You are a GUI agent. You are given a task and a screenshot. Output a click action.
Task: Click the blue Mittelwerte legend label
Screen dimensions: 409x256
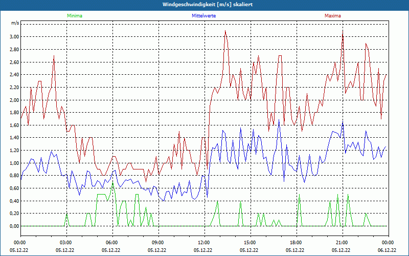(x=203, y=16)
